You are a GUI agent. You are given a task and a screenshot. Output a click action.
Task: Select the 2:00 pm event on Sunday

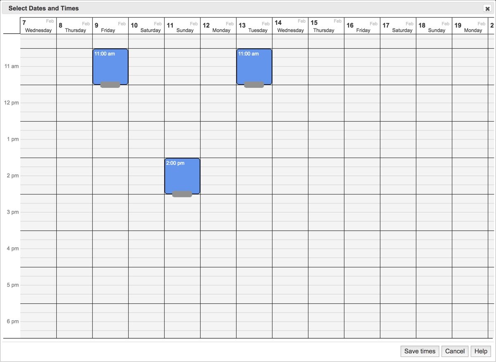[x=182, y=175]
